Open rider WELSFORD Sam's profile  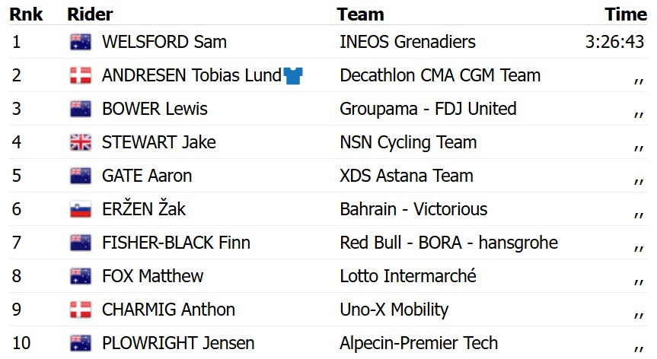164,42
